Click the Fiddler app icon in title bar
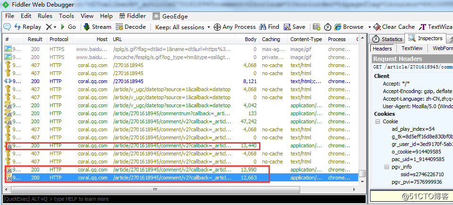453x205 pixels. pos(6,5)
